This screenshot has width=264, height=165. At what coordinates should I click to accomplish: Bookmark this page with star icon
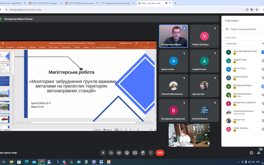pyautogui.click(x=257, y=10)
